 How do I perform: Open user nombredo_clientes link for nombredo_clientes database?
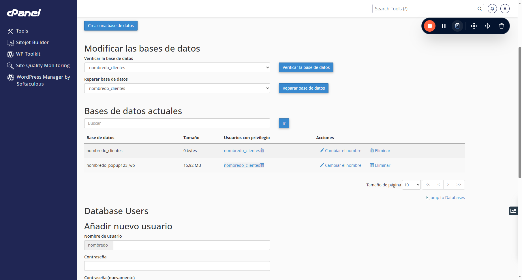click(x=242, y=151)
